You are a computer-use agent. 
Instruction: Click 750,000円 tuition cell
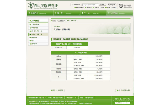coord(99,59)
